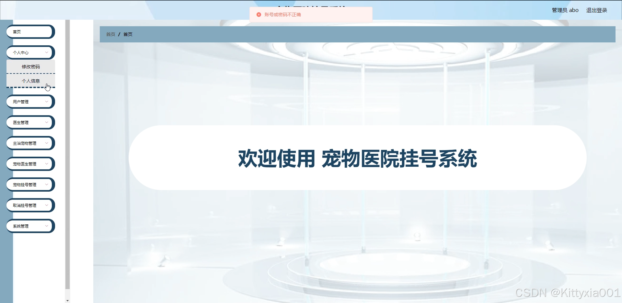Expand the 宠物医生管理 menu
This screenshot has width=622, height=303.
[x=30, y=164]
